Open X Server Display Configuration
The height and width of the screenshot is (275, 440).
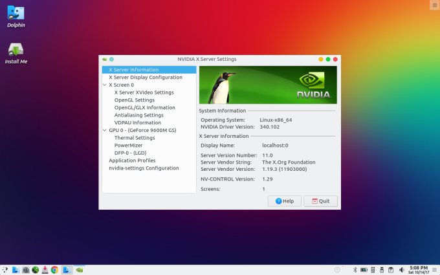click(x=146, y=77)
